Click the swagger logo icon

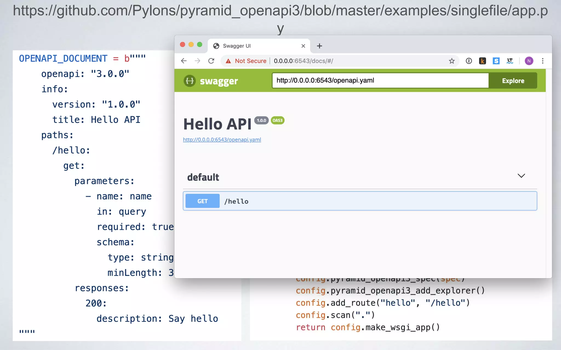pyautogui.click(x=190, y=81)
